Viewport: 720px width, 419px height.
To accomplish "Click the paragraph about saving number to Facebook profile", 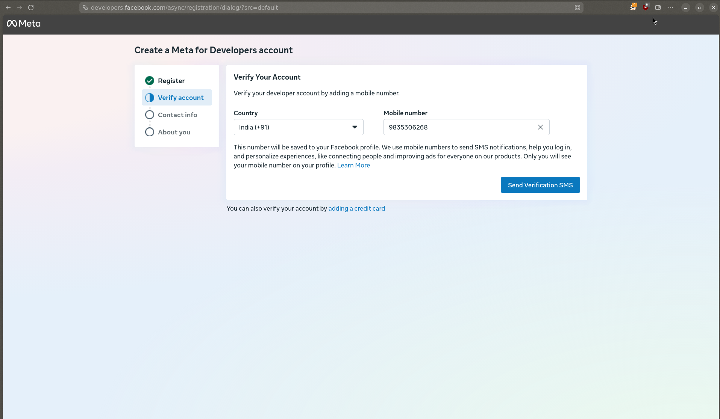I will coord(403,156).
